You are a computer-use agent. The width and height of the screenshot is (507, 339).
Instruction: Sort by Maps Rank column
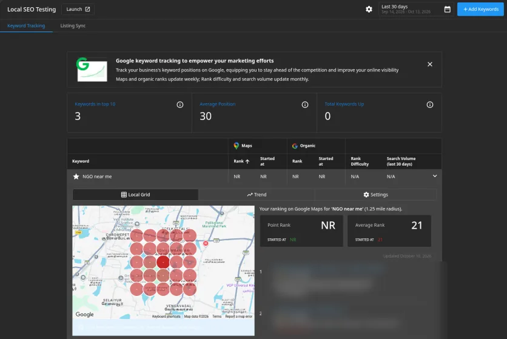click(x=241, y=161)
